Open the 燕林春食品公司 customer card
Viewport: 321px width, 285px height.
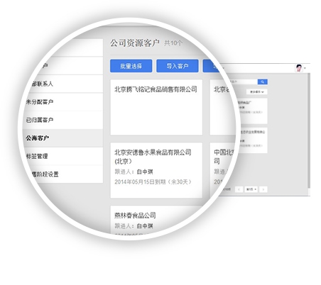pyautogui.click(x=156, y=220)
